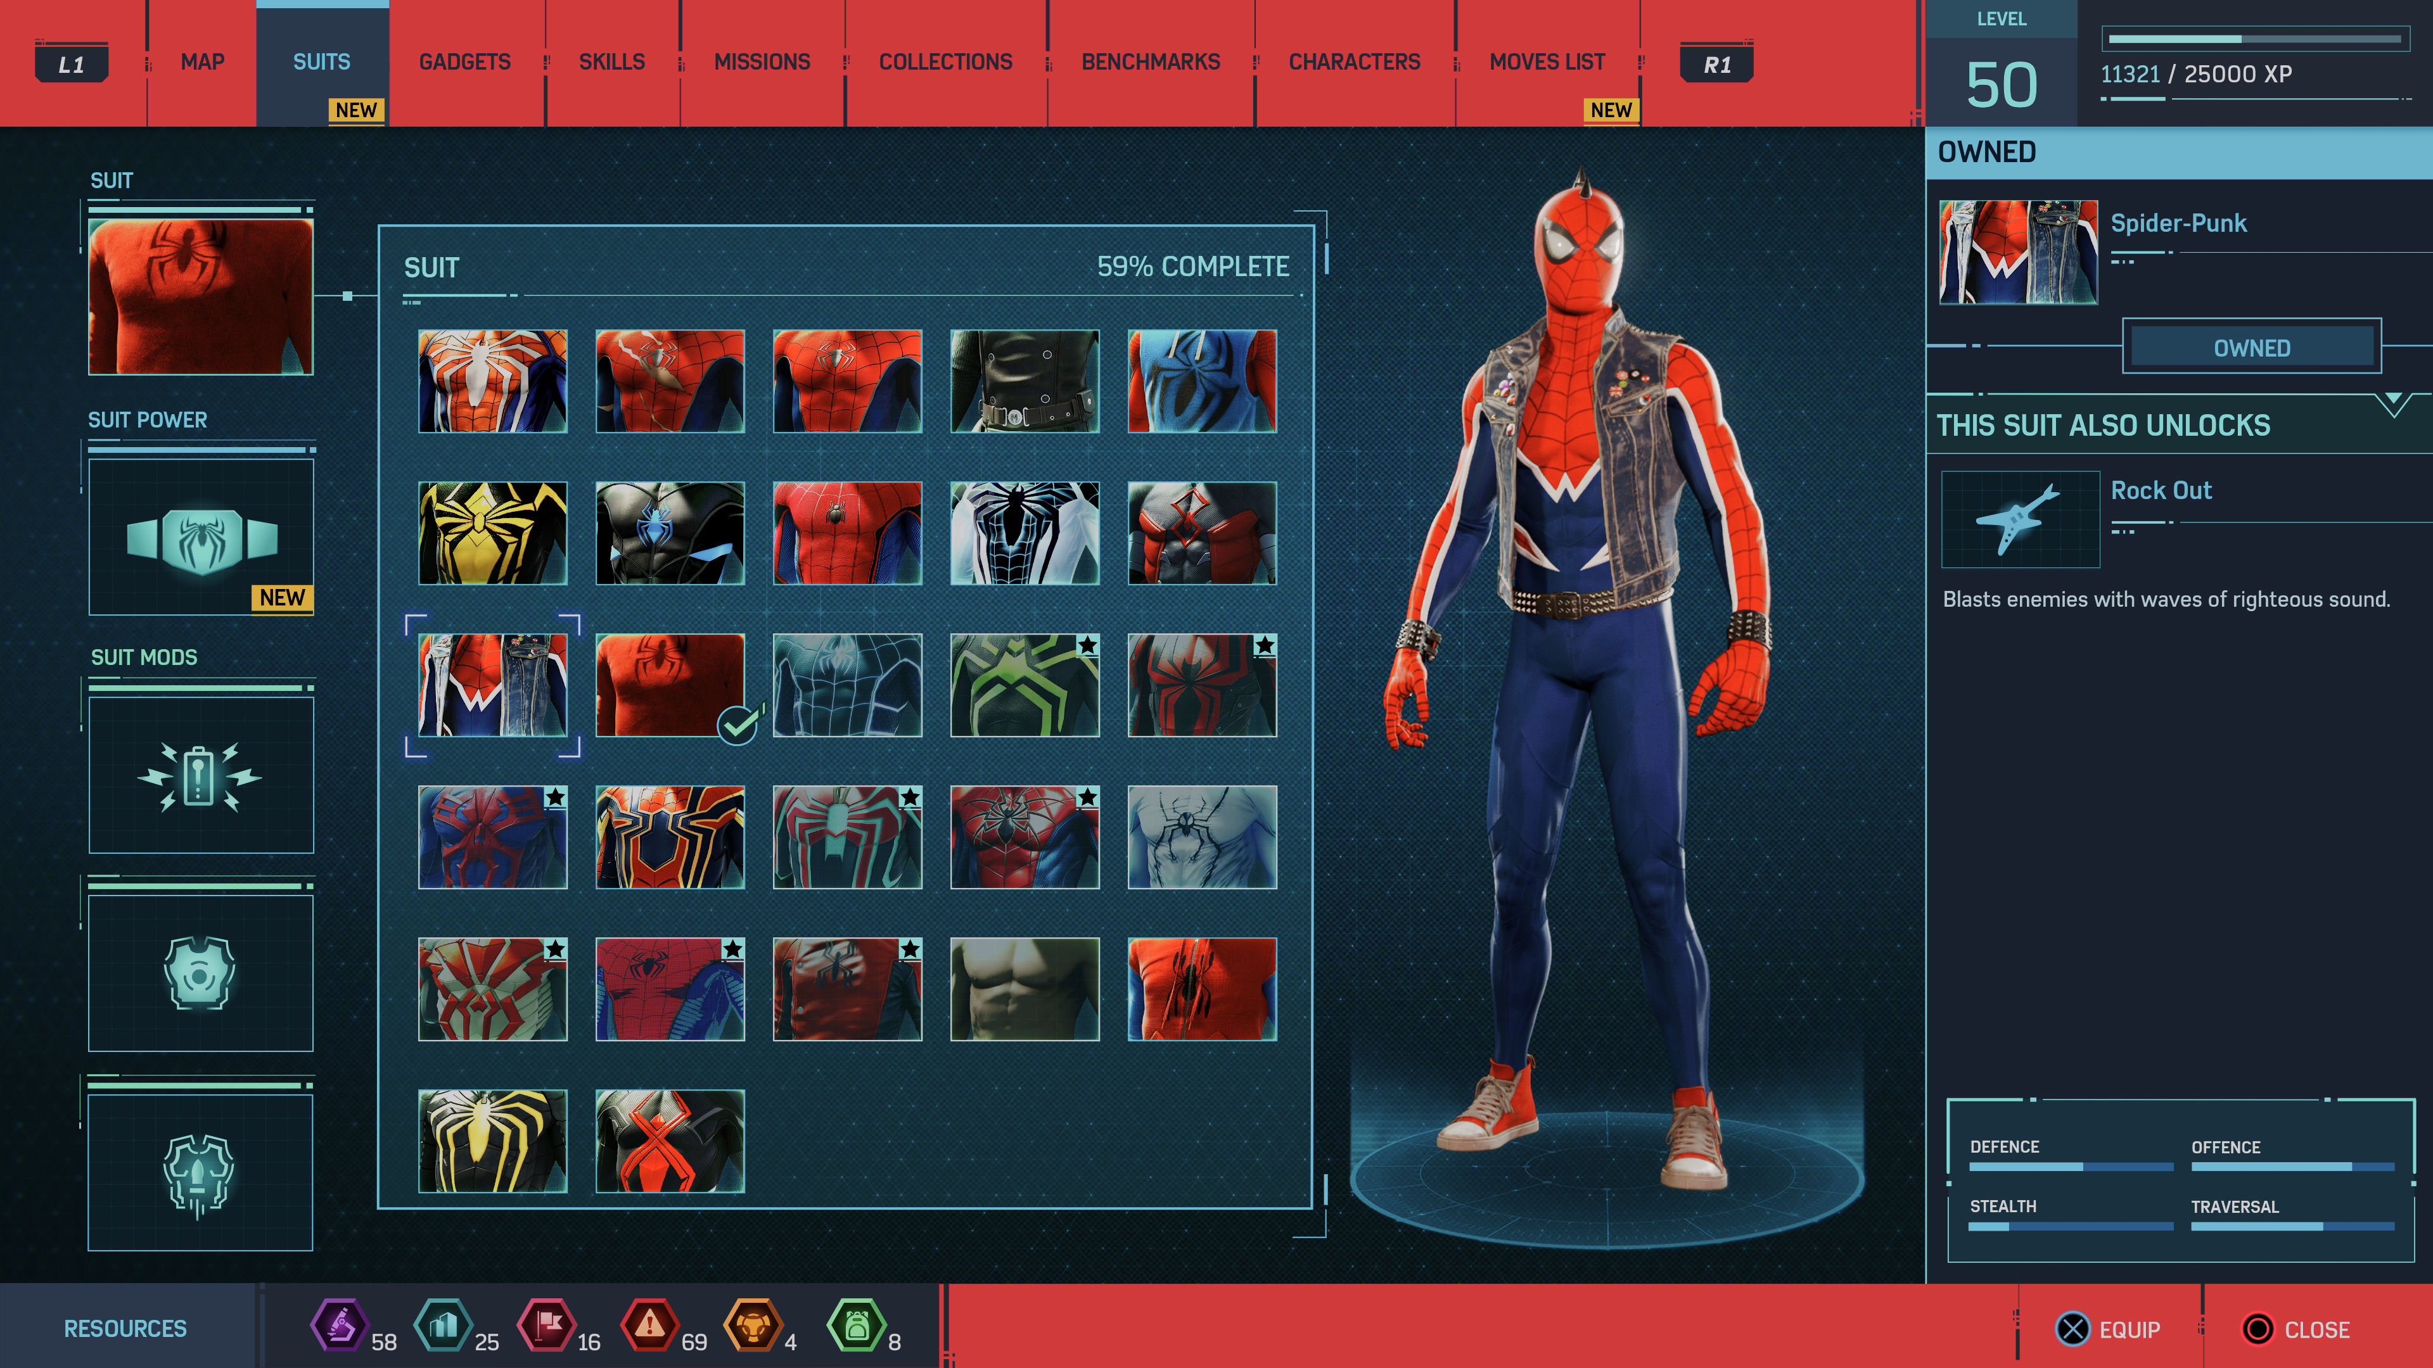The image size is (2433, 1368).
Task: Open the CHARACTERS tab
Action: pyautogui.click(x=1355, y=62)
